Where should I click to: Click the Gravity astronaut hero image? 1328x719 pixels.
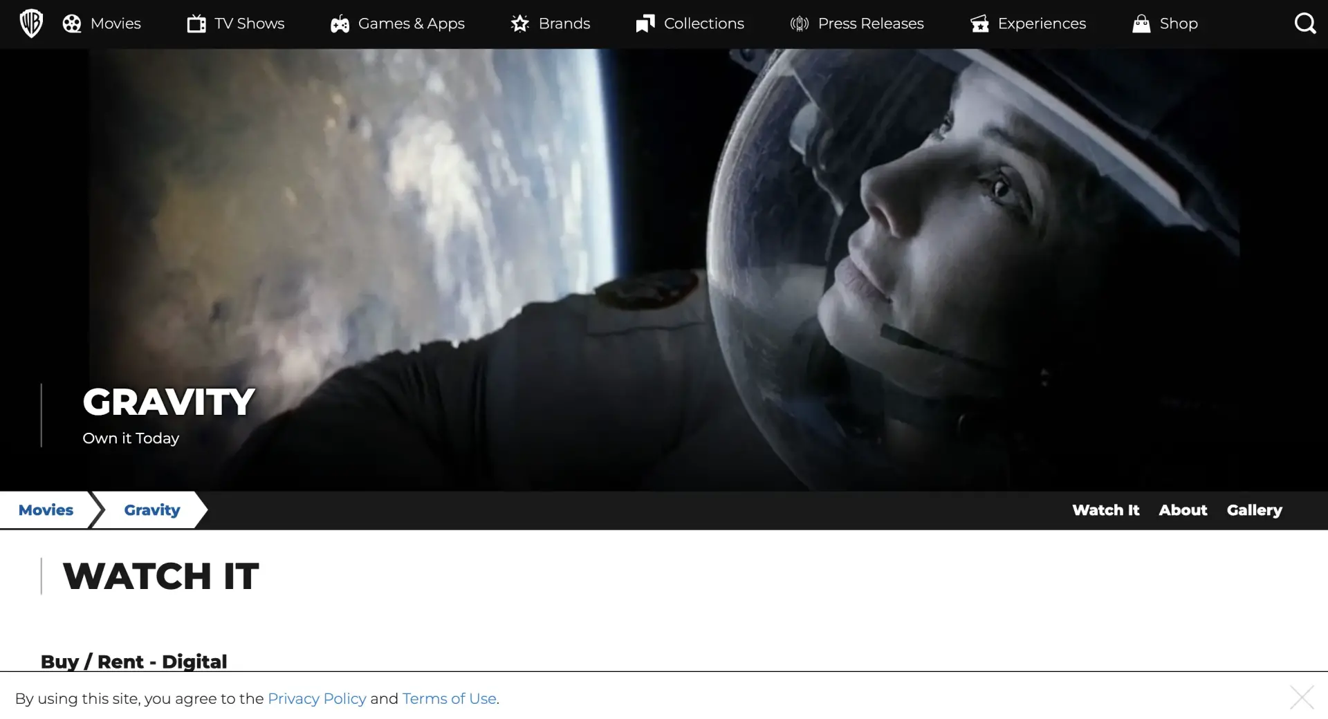[x=664, y=270]
